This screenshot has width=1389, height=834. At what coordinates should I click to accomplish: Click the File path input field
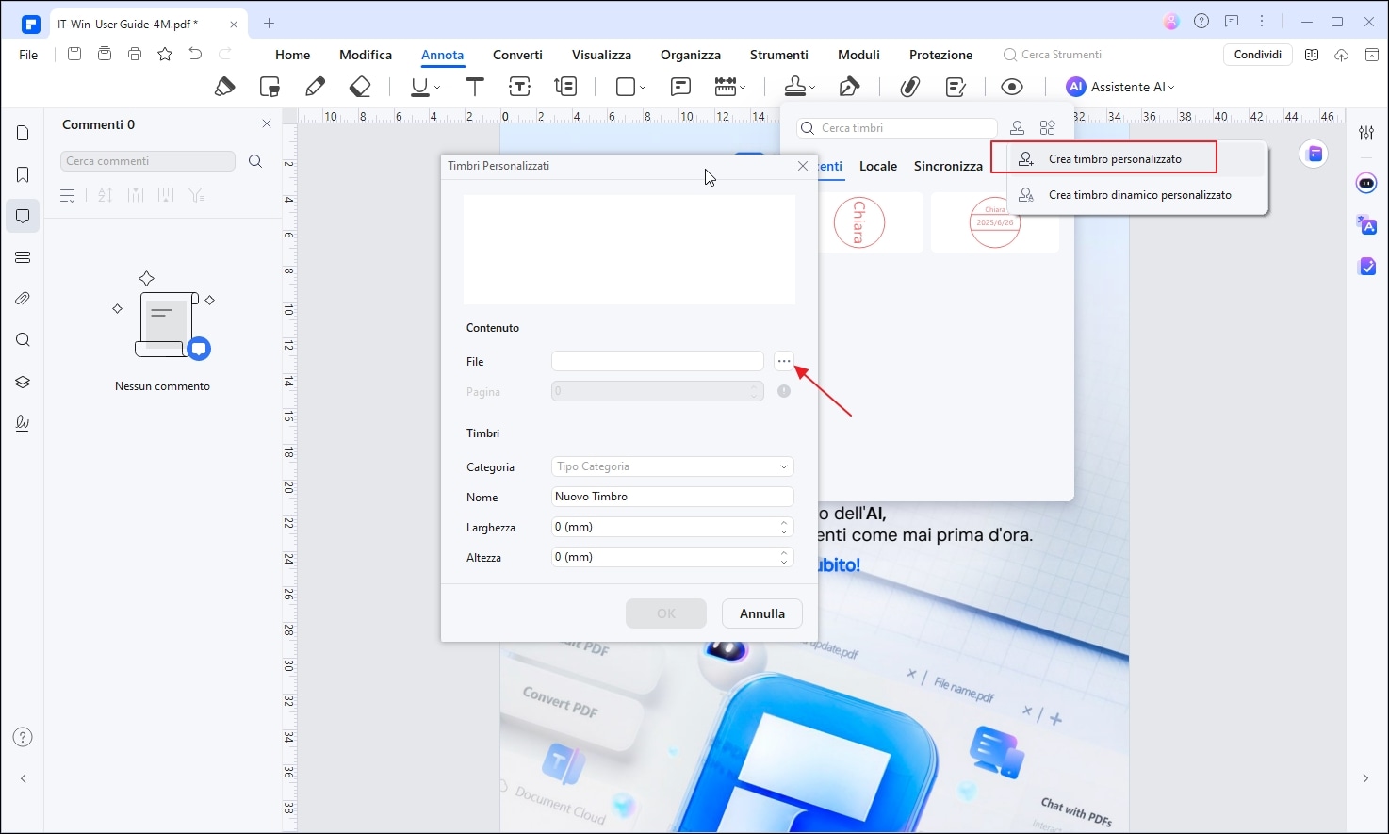[x=658, y=361]
